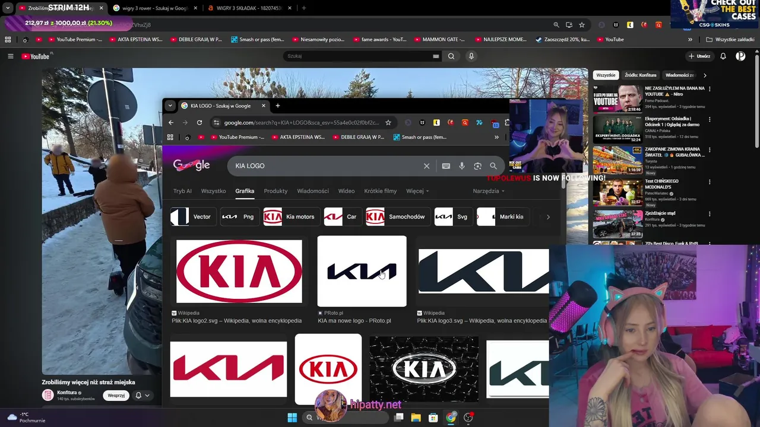
Task: Expand the Narzędzia tools dropdown
Action: coord(489,191)
